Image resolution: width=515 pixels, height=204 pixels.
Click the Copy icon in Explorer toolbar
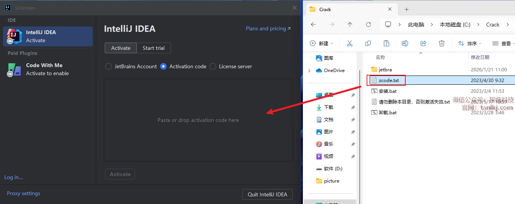tap(368, 43)
